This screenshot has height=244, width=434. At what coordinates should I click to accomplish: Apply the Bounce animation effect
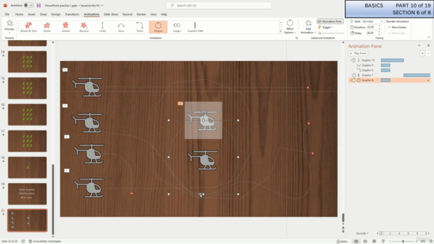tap(84, 27)
